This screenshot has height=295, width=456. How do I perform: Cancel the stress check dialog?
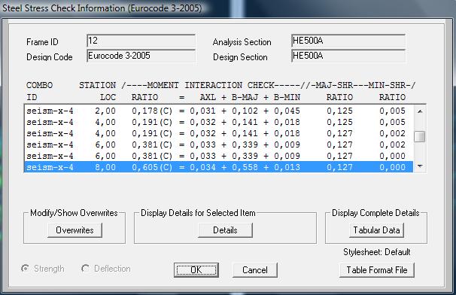coord(255,270)
